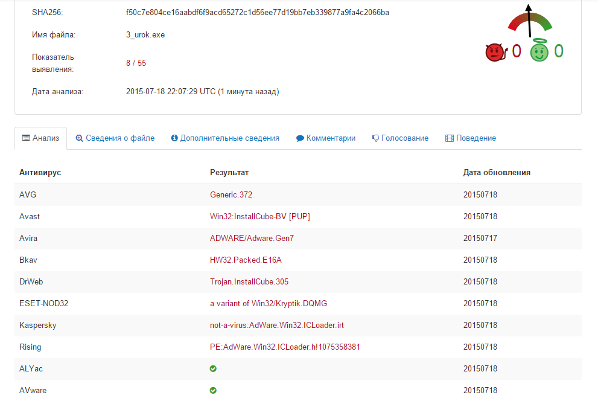Click the Дата анализа label

pyautogui.click(x=57, y=92)
